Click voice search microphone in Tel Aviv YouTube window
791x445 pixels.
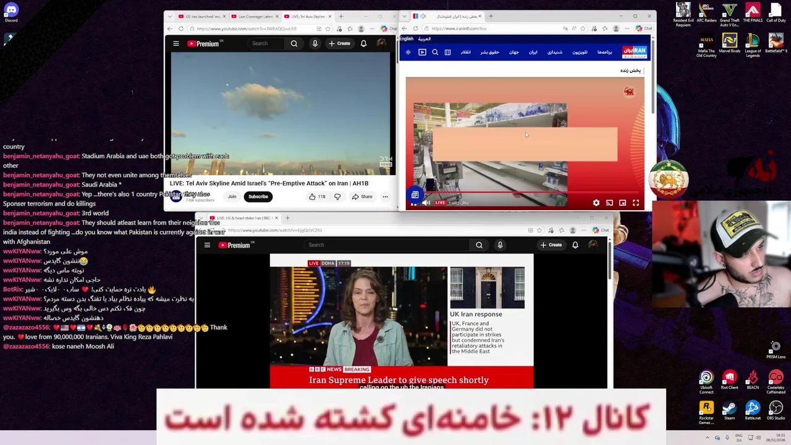[x=315, y=43]
